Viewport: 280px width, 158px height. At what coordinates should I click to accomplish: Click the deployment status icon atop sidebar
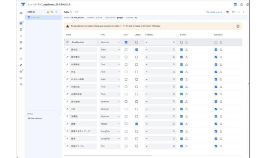21,13
